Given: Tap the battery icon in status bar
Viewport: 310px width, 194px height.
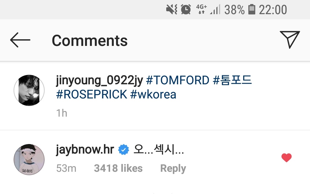Looking at the screenshot, I should click(252, 9).
